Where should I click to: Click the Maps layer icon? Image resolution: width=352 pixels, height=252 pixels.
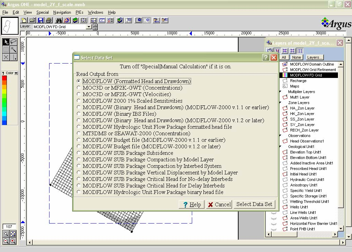[285, 86]
